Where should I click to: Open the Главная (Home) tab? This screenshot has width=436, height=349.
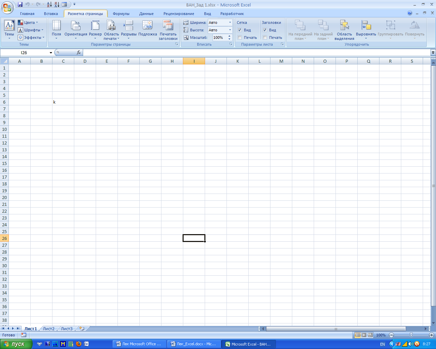click(27, 14)
